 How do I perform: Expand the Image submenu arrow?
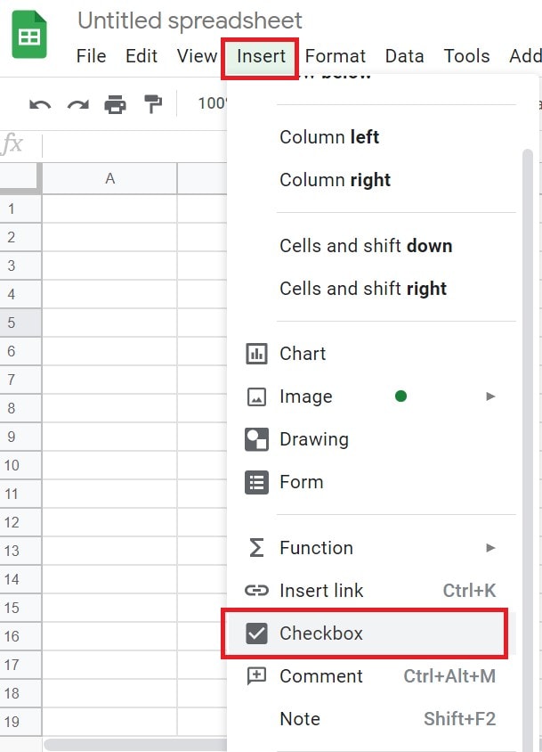tap(490, 396)
